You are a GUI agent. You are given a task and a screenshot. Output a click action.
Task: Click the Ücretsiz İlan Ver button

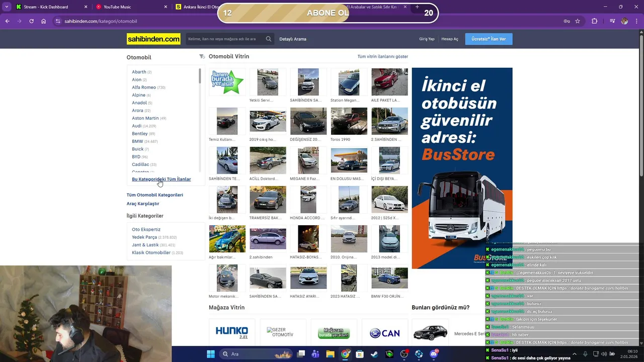pyautogui.click(x=489, y=39)
